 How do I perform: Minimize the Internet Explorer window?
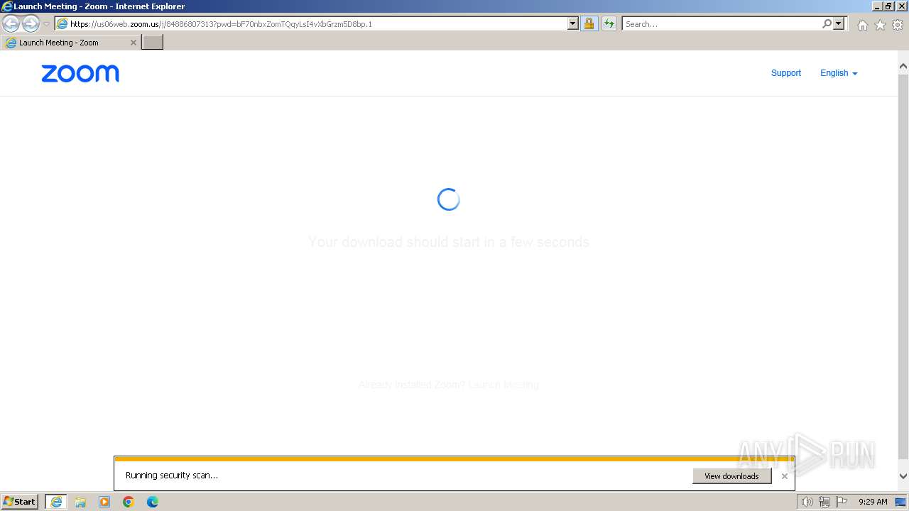coord(876,6)
